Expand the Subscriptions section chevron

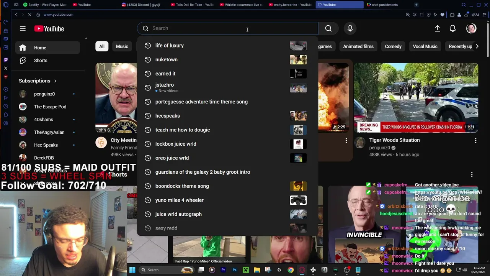click(x=55, y=81)
